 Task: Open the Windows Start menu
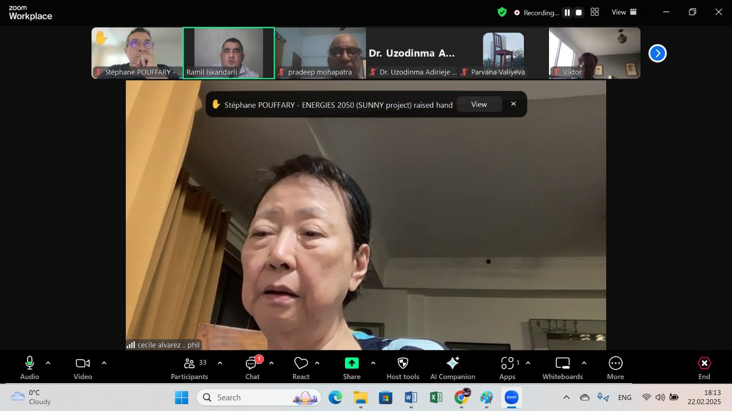[182, 398]
